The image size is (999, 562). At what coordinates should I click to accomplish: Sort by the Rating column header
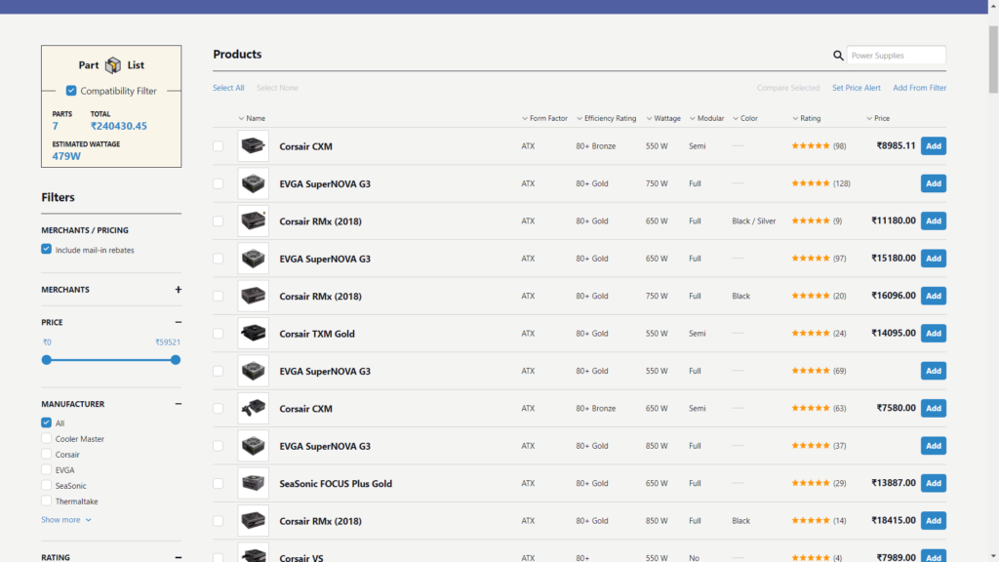coord(807,118)
